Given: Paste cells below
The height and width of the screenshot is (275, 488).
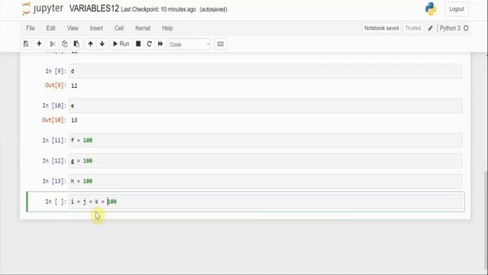Looking at the screenshot, I should (76, 44).
